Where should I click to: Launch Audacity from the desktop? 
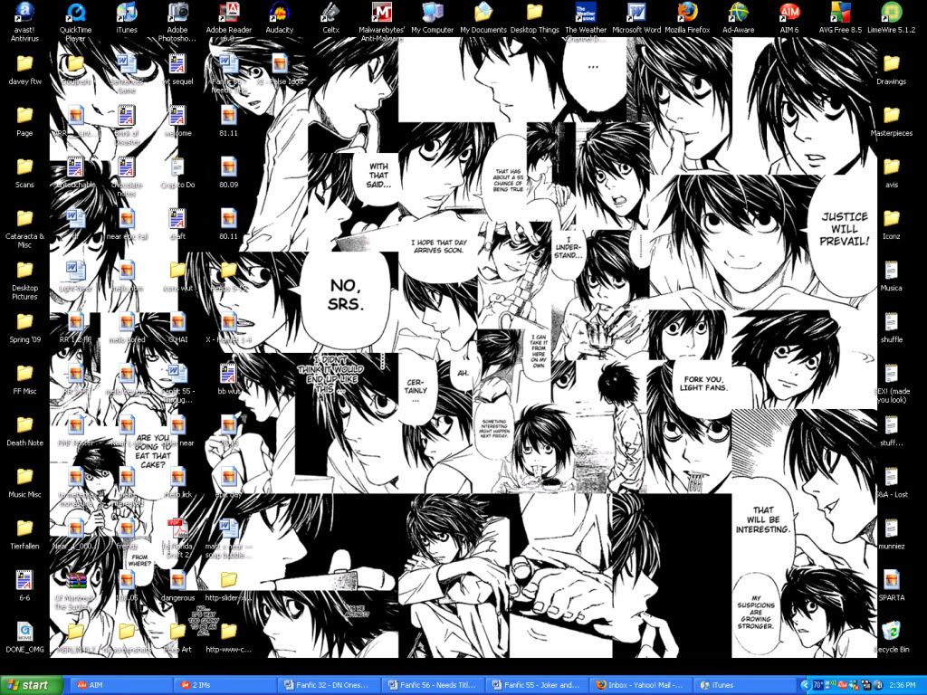tap(280, 18)
